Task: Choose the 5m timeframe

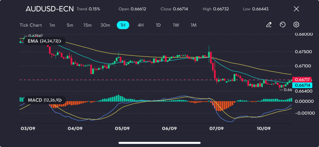Action: pyautogui.click(x=70, y=25)
